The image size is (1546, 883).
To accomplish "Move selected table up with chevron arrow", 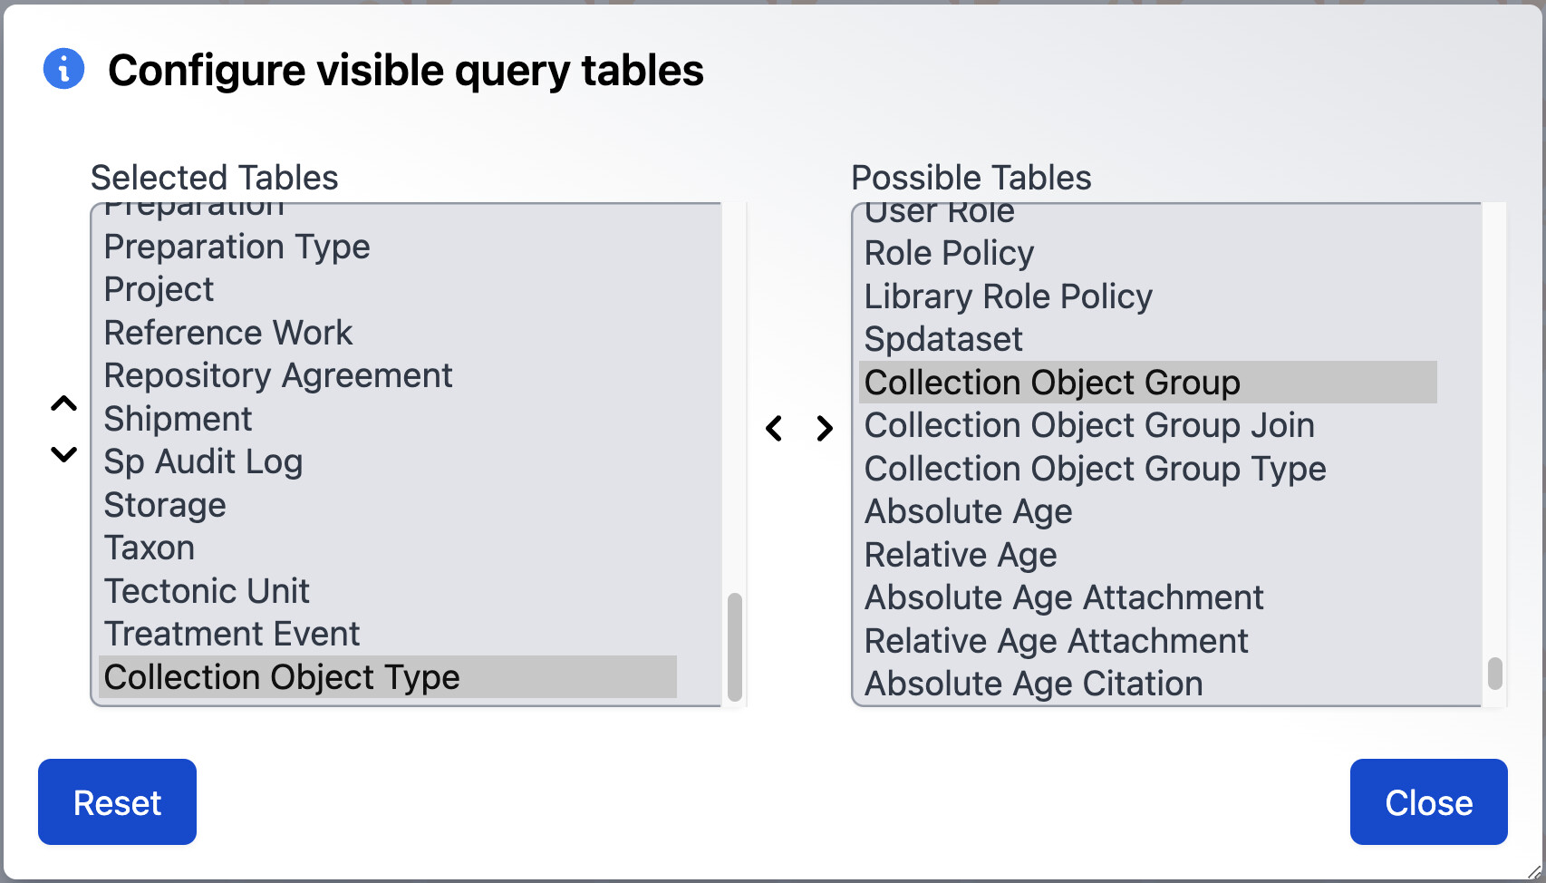I will pos(63,403).
